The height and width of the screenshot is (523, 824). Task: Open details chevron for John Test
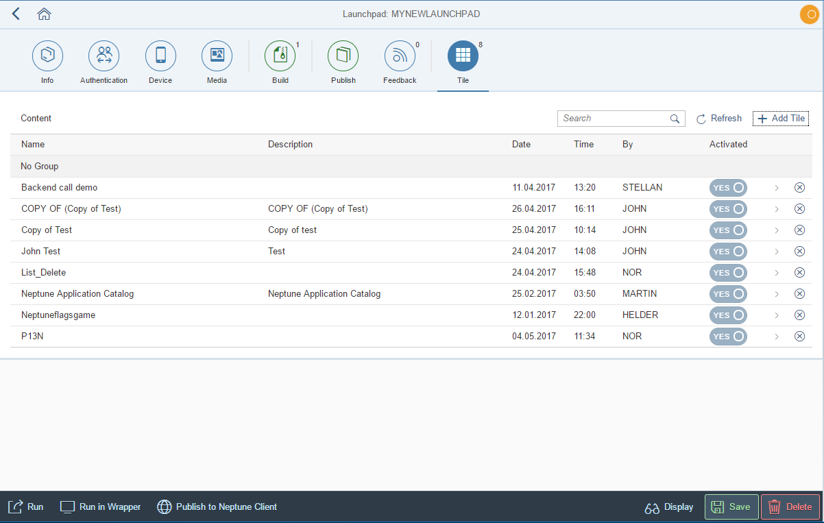[777, 252]
